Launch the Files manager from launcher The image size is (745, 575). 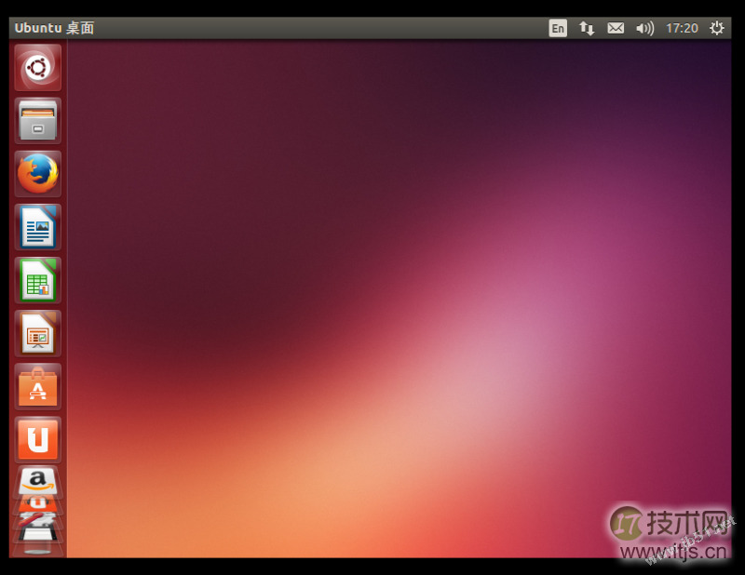[37, 121]
